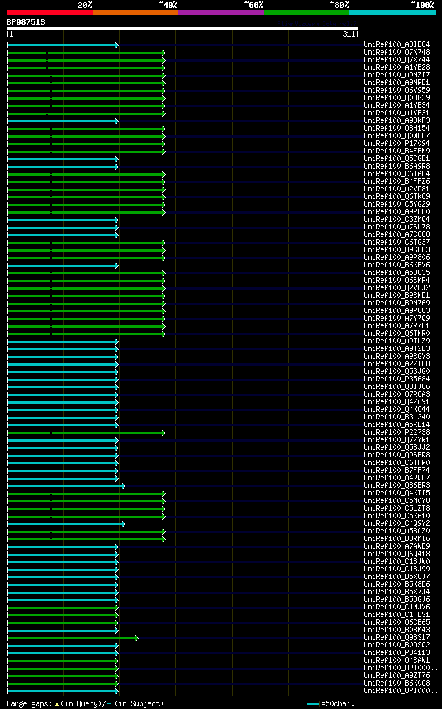Select hit UniRef100_P22738
442x709 pixels.
pyautogui.click(x=396, y=433)
